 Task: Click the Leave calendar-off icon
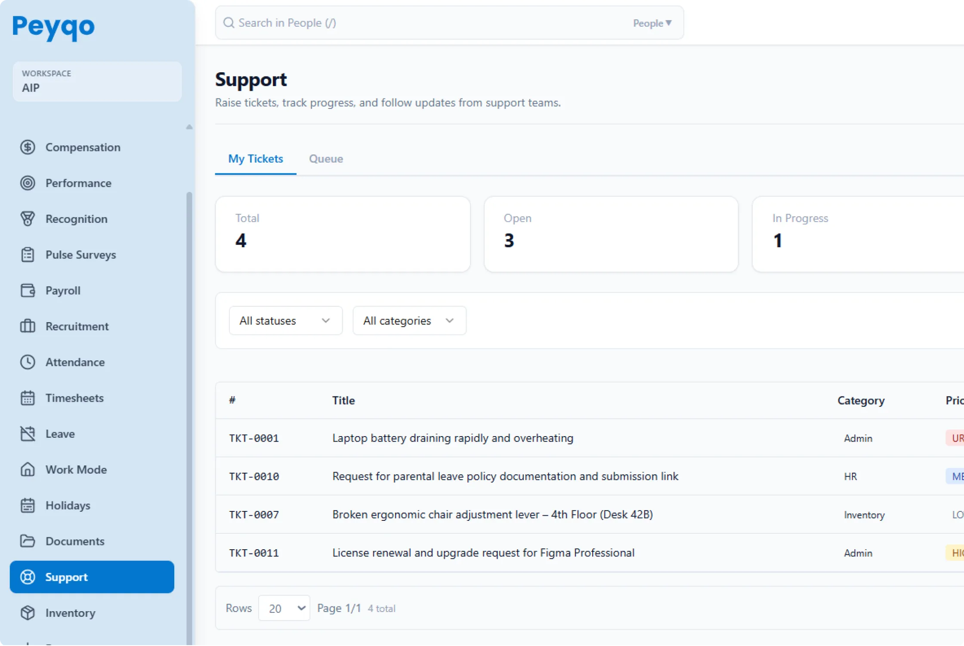[x=28, y=434]
